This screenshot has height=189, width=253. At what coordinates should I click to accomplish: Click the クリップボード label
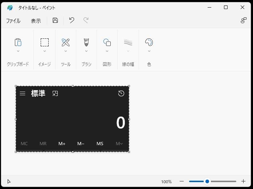[18, 64]
